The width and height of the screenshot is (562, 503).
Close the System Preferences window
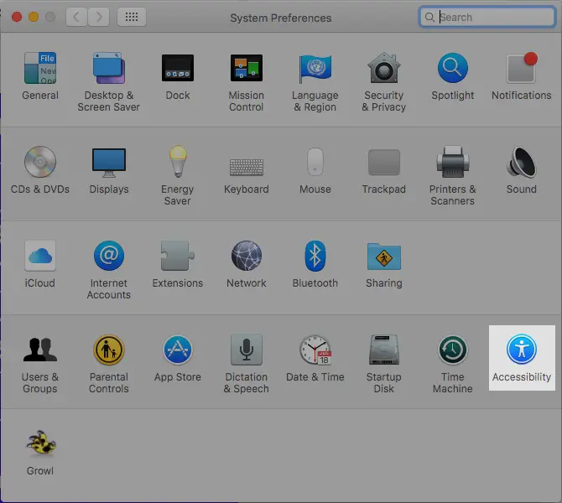(x=17, y=17)
